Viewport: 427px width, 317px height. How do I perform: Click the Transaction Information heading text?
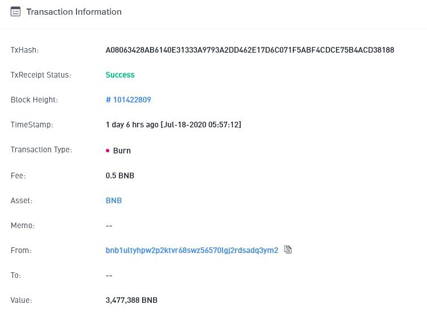pos(74,11)
